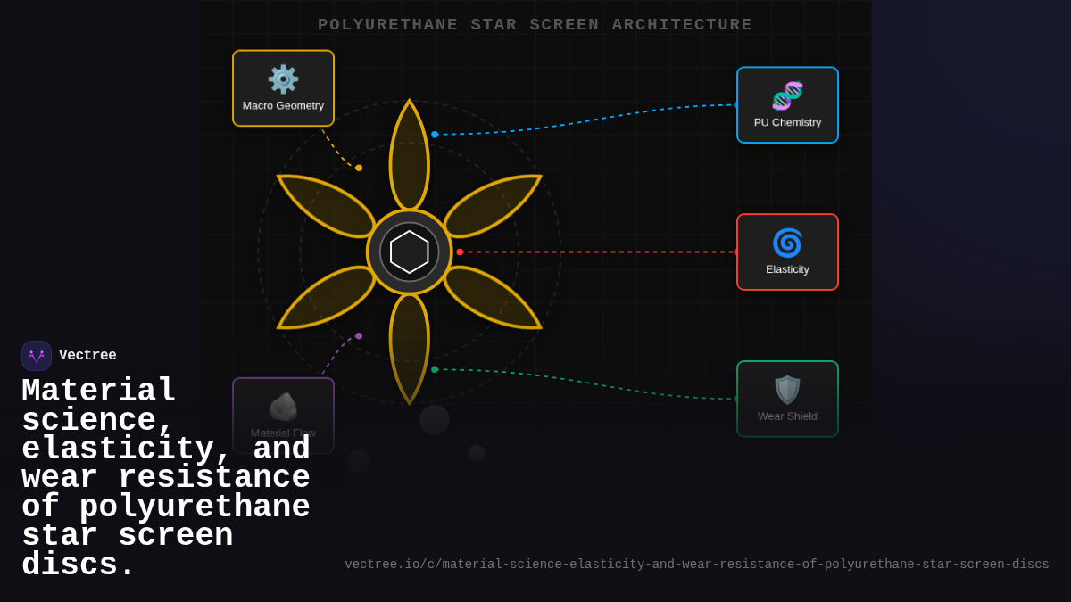Click the Elasticity spiral icon

(787, 243)
